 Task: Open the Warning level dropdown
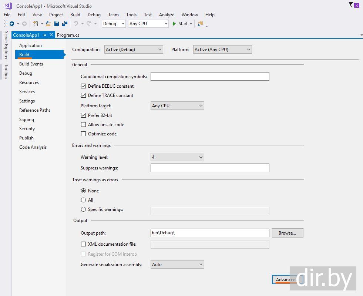pyautogui.click(x=177, y=157)
